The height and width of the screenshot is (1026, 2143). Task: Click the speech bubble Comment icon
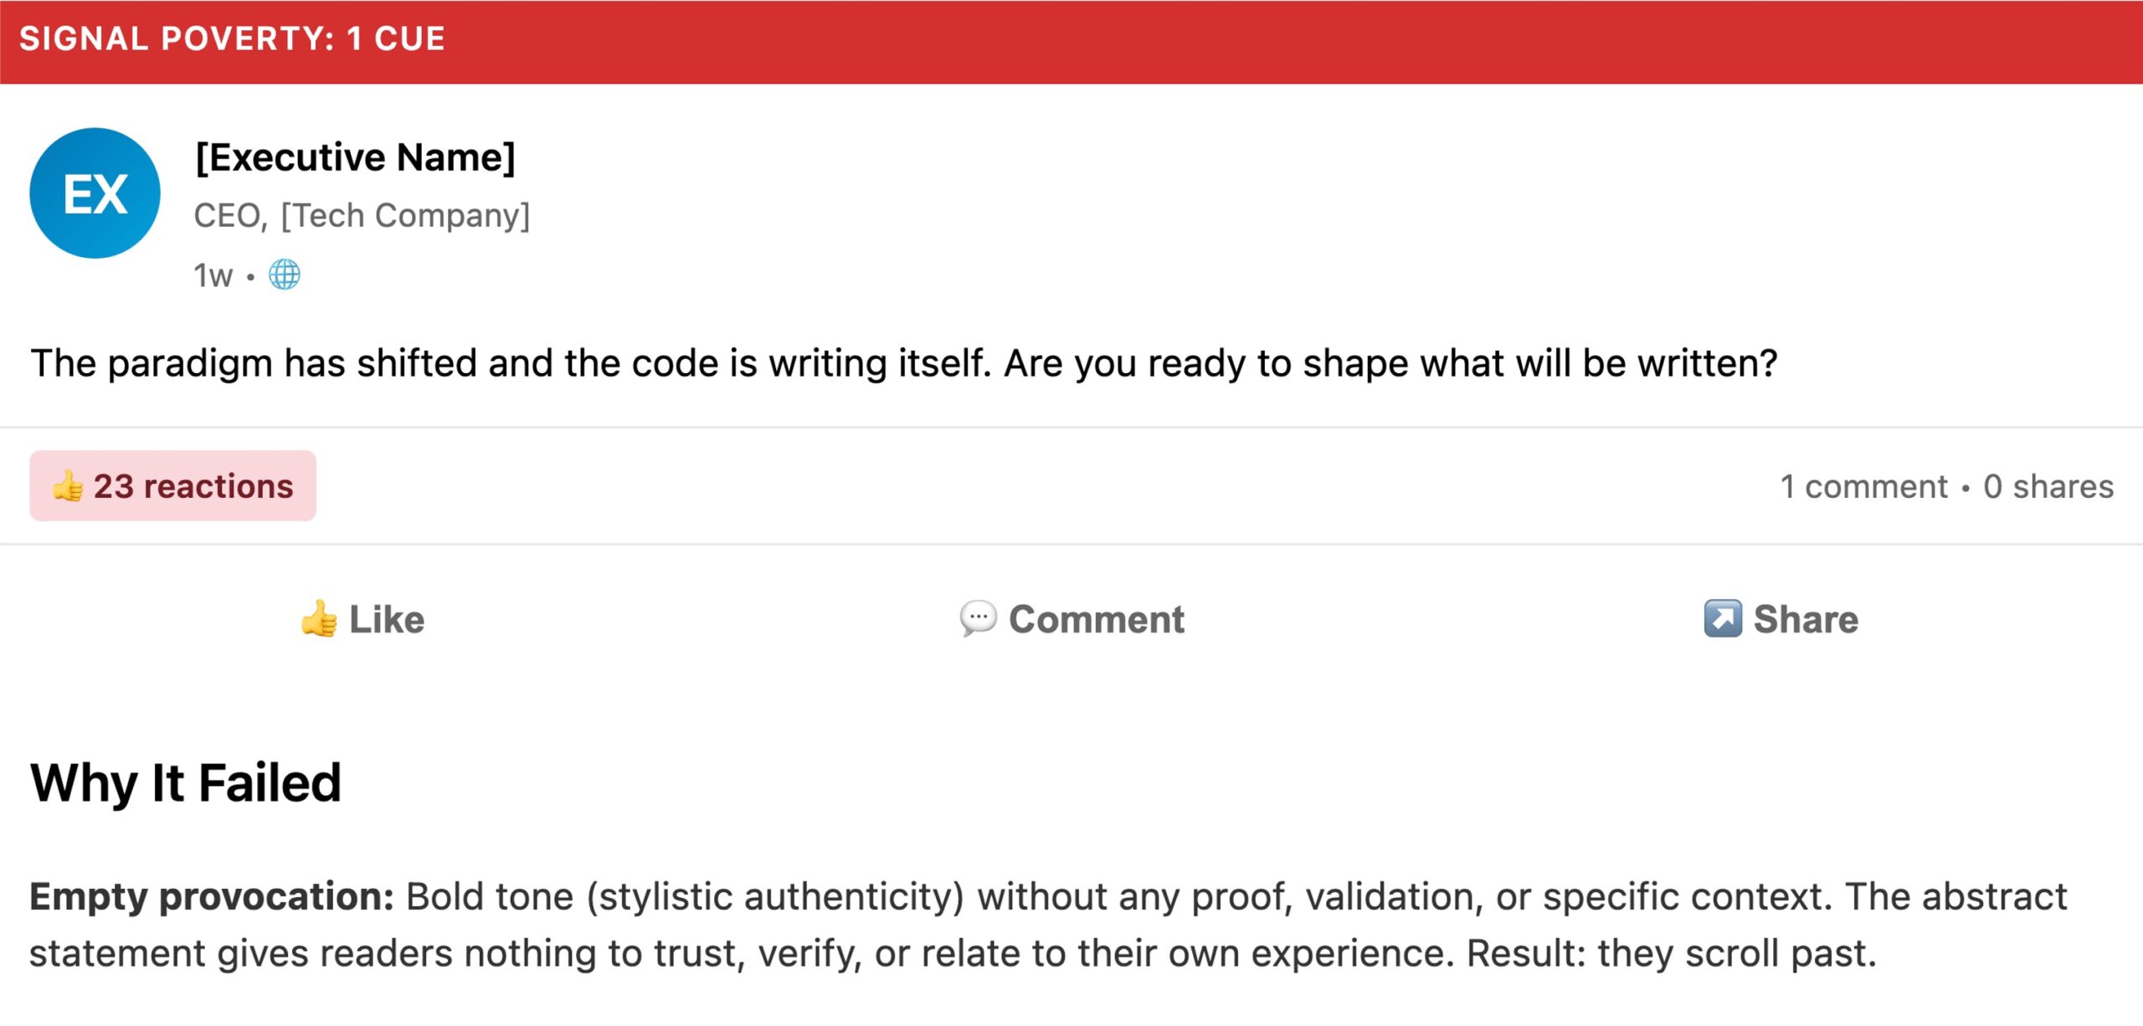point(978,619)
